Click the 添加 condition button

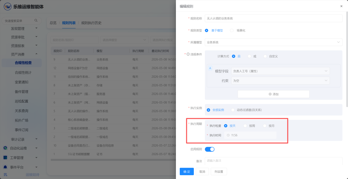pyautogui.click(x=274, y=94)
